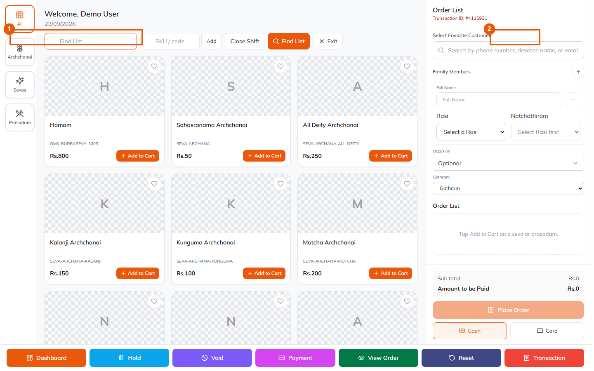The width and height of the screenshot is (594, 371).
Task: Click the Place Order button
Action: pyautogui.click(x=508, y=310)
